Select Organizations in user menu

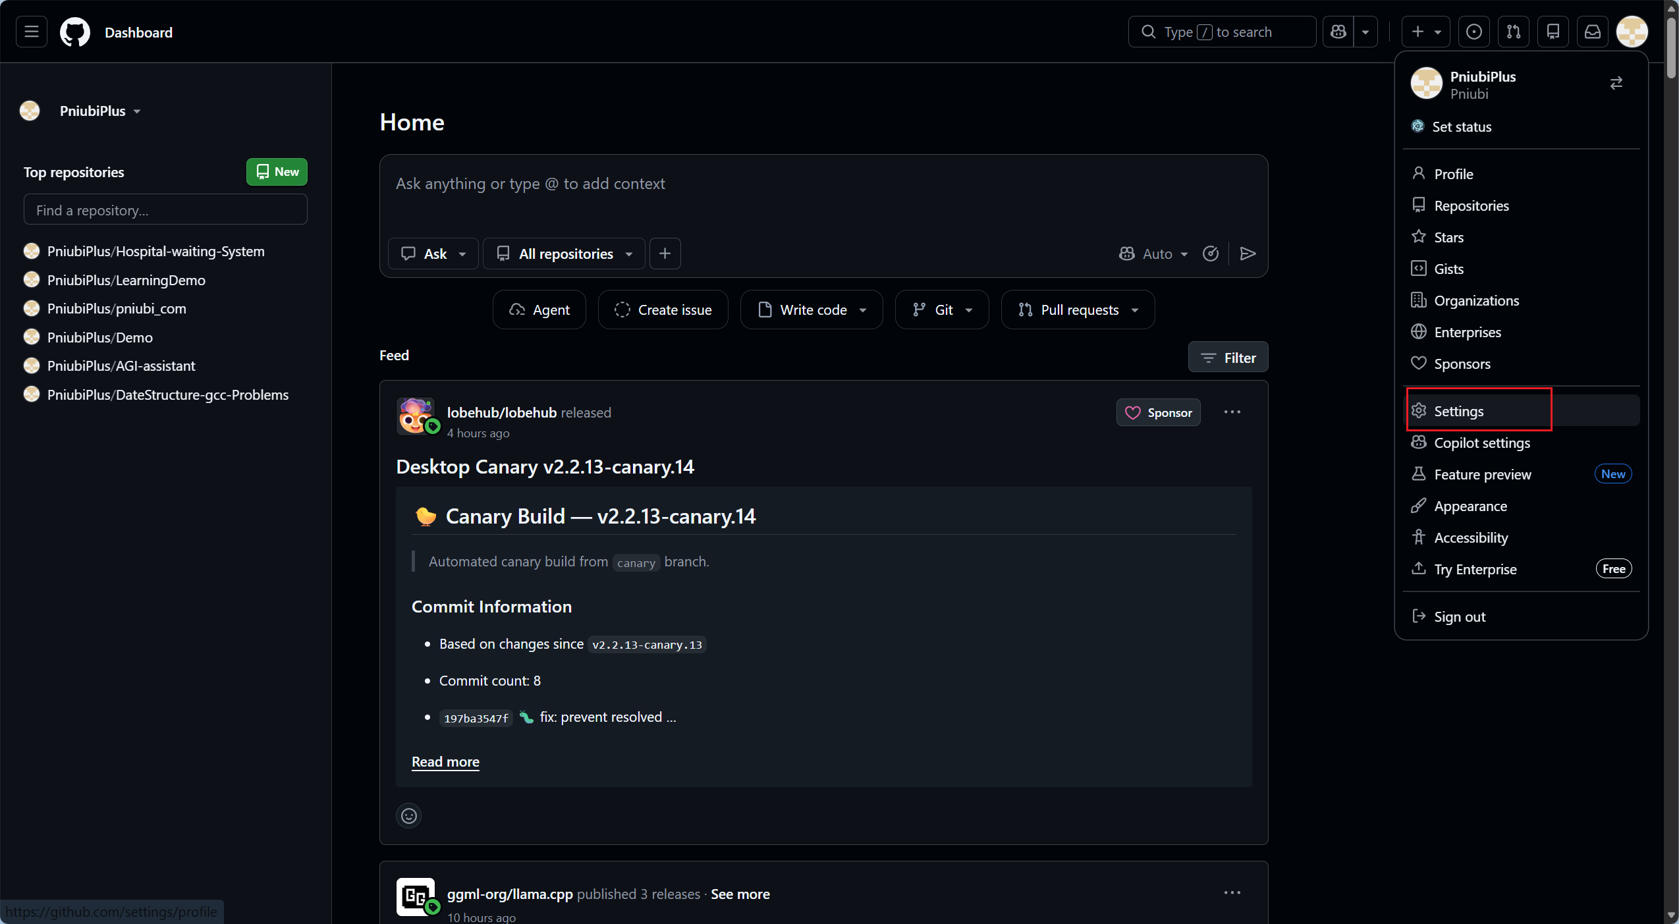click(x=1522, y=300)
